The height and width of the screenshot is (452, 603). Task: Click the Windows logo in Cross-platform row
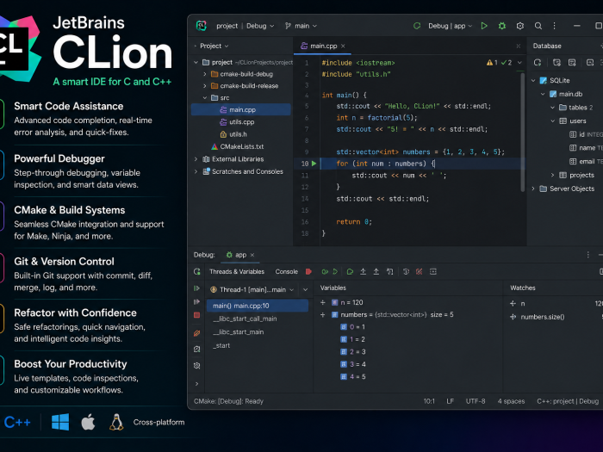60,422
